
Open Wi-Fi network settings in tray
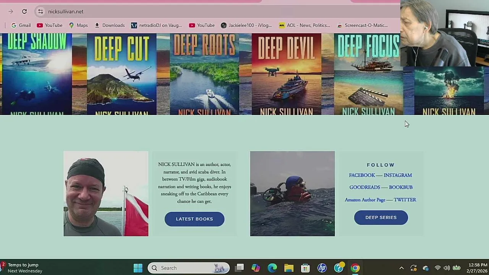click(438, 268)
